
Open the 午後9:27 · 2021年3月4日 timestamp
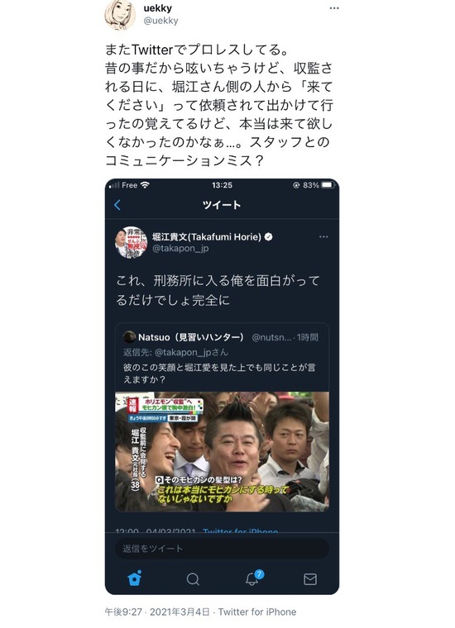157,612
